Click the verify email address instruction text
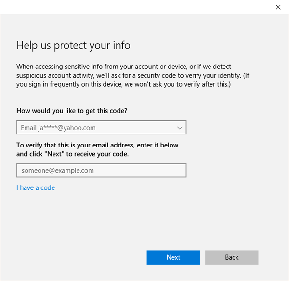 (x=97, y=149)
